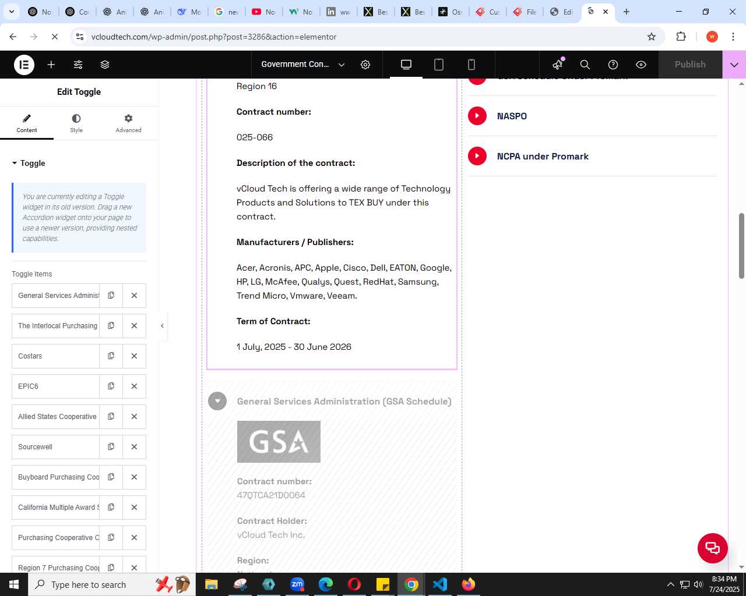The image size is (746, 596).
Task: Open the Publish options arrow
Action: (734, 65)
